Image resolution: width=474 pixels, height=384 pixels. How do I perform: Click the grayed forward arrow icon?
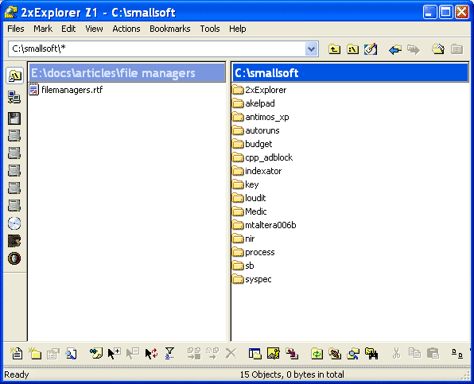[x=414, y=49]
